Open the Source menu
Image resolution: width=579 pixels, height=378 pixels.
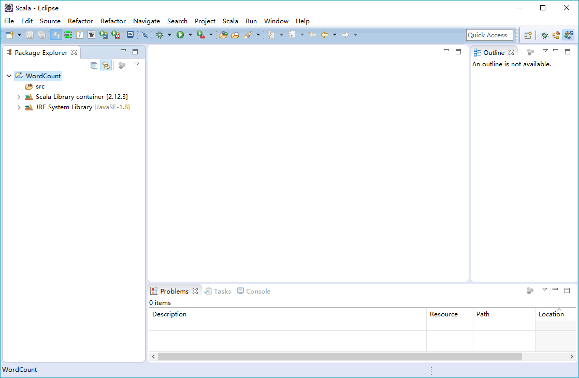pyautogui.click(x=50, y=21)
